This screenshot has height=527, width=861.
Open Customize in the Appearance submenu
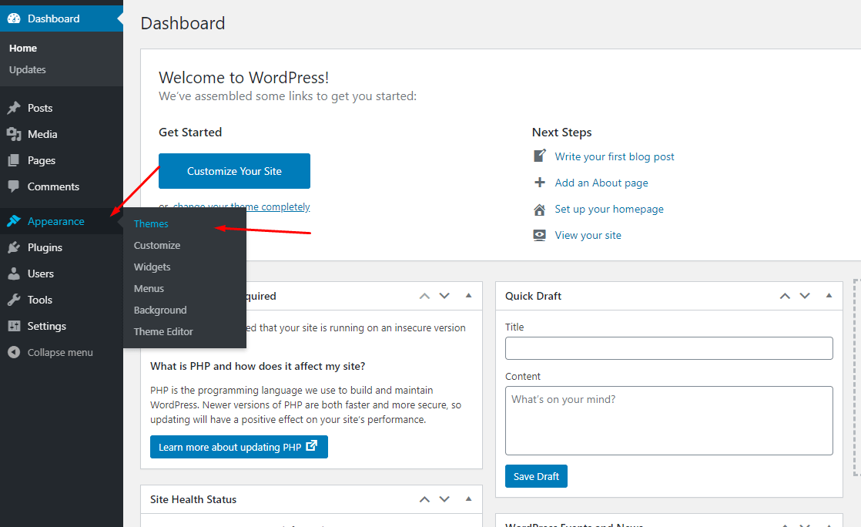[x=157, y=245]
